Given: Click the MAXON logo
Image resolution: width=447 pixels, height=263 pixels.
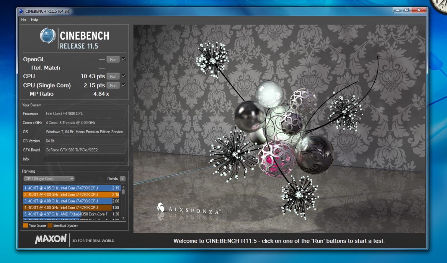Looking at the screenshot, I should click(51, 239).
